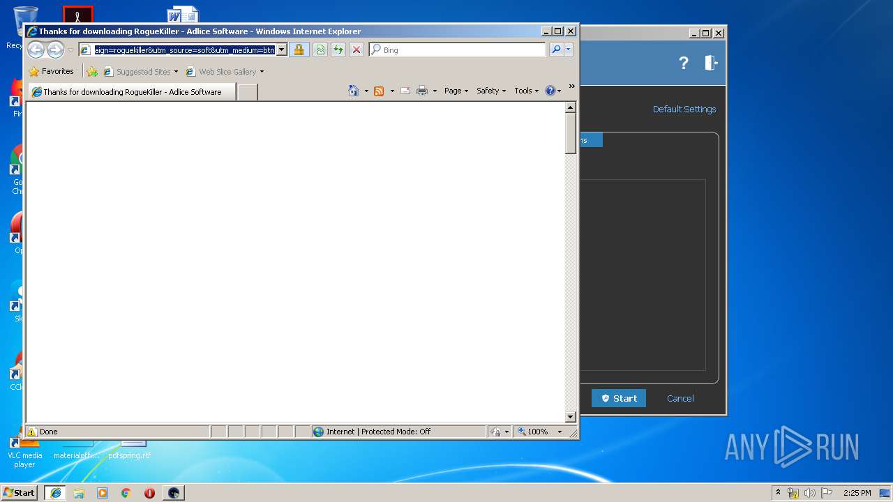Open the Suggested Sites link
This screenshot has width=893, height=502.
140,71
